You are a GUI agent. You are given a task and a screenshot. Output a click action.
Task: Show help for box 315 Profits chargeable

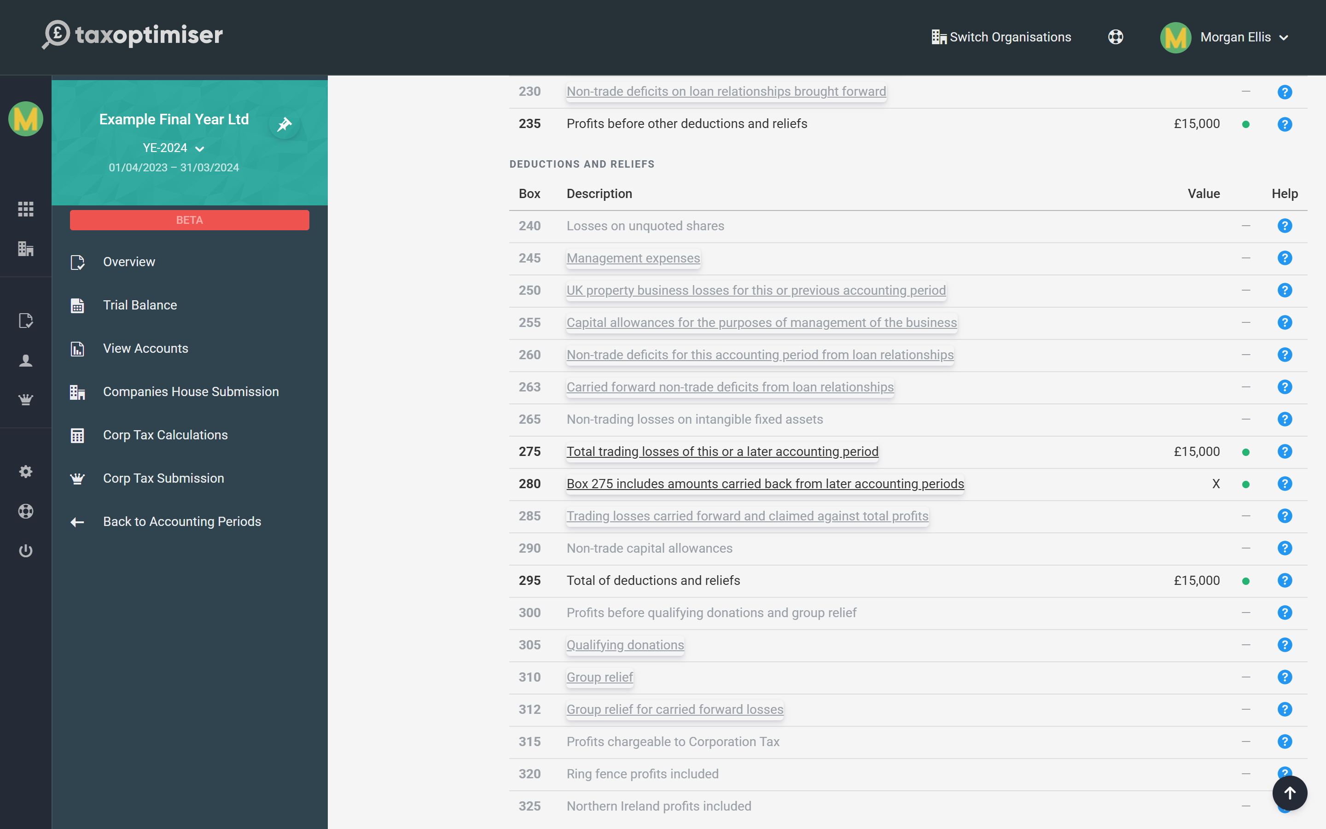[x=1285, y=742]
